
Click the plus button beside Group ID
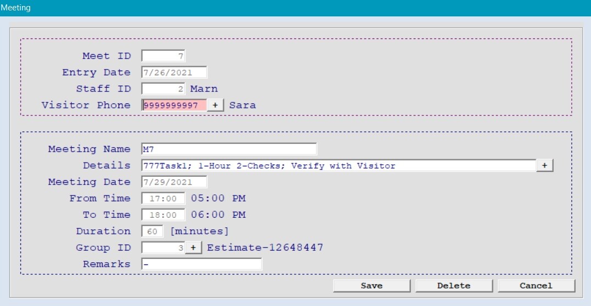(193, 248)
